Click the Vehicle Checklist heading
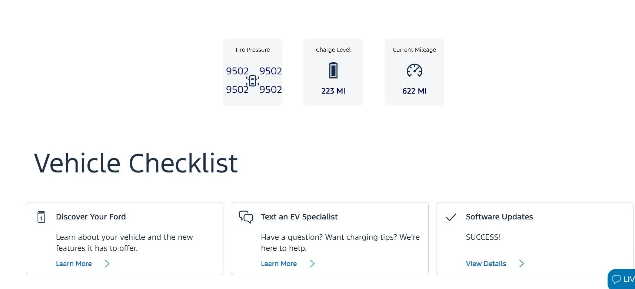 coord(136,163)
